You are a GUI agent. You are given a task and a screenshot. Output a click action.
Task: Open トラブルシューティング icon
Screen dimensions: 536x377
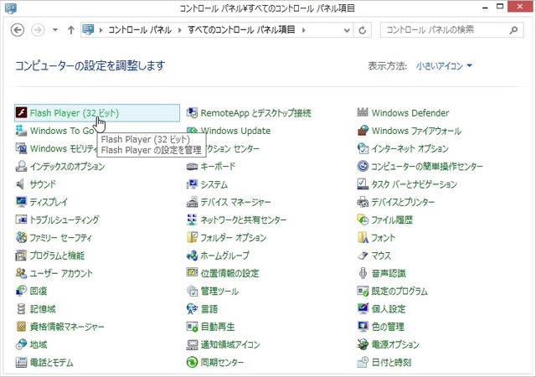(21, 219)
